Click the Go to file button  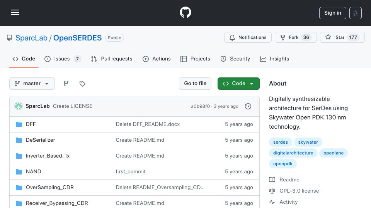click(195, 84)
